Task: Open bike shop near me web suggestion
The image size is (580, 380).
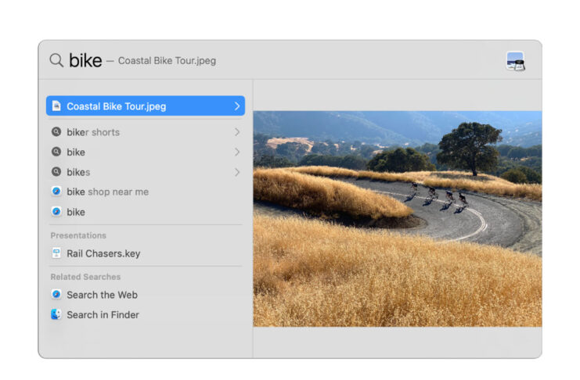Action: pyautogui.click(x=146, y=192)
